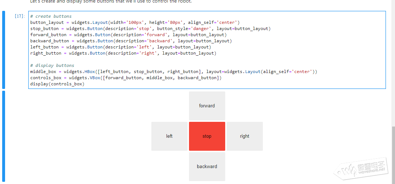Image resolution: width=395 pixels, height=184 pixels.
Task: Click the backward robot control button
Action: [207, 167]
